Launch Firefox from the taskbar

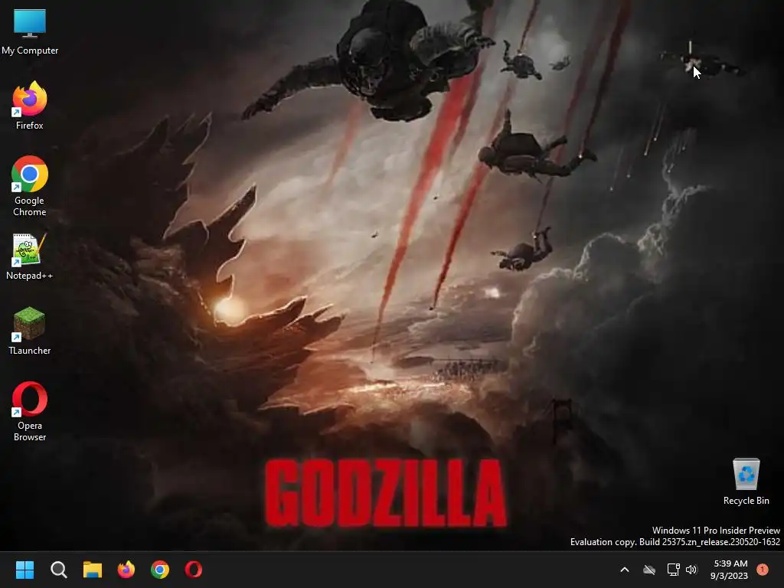pos(126,570)
